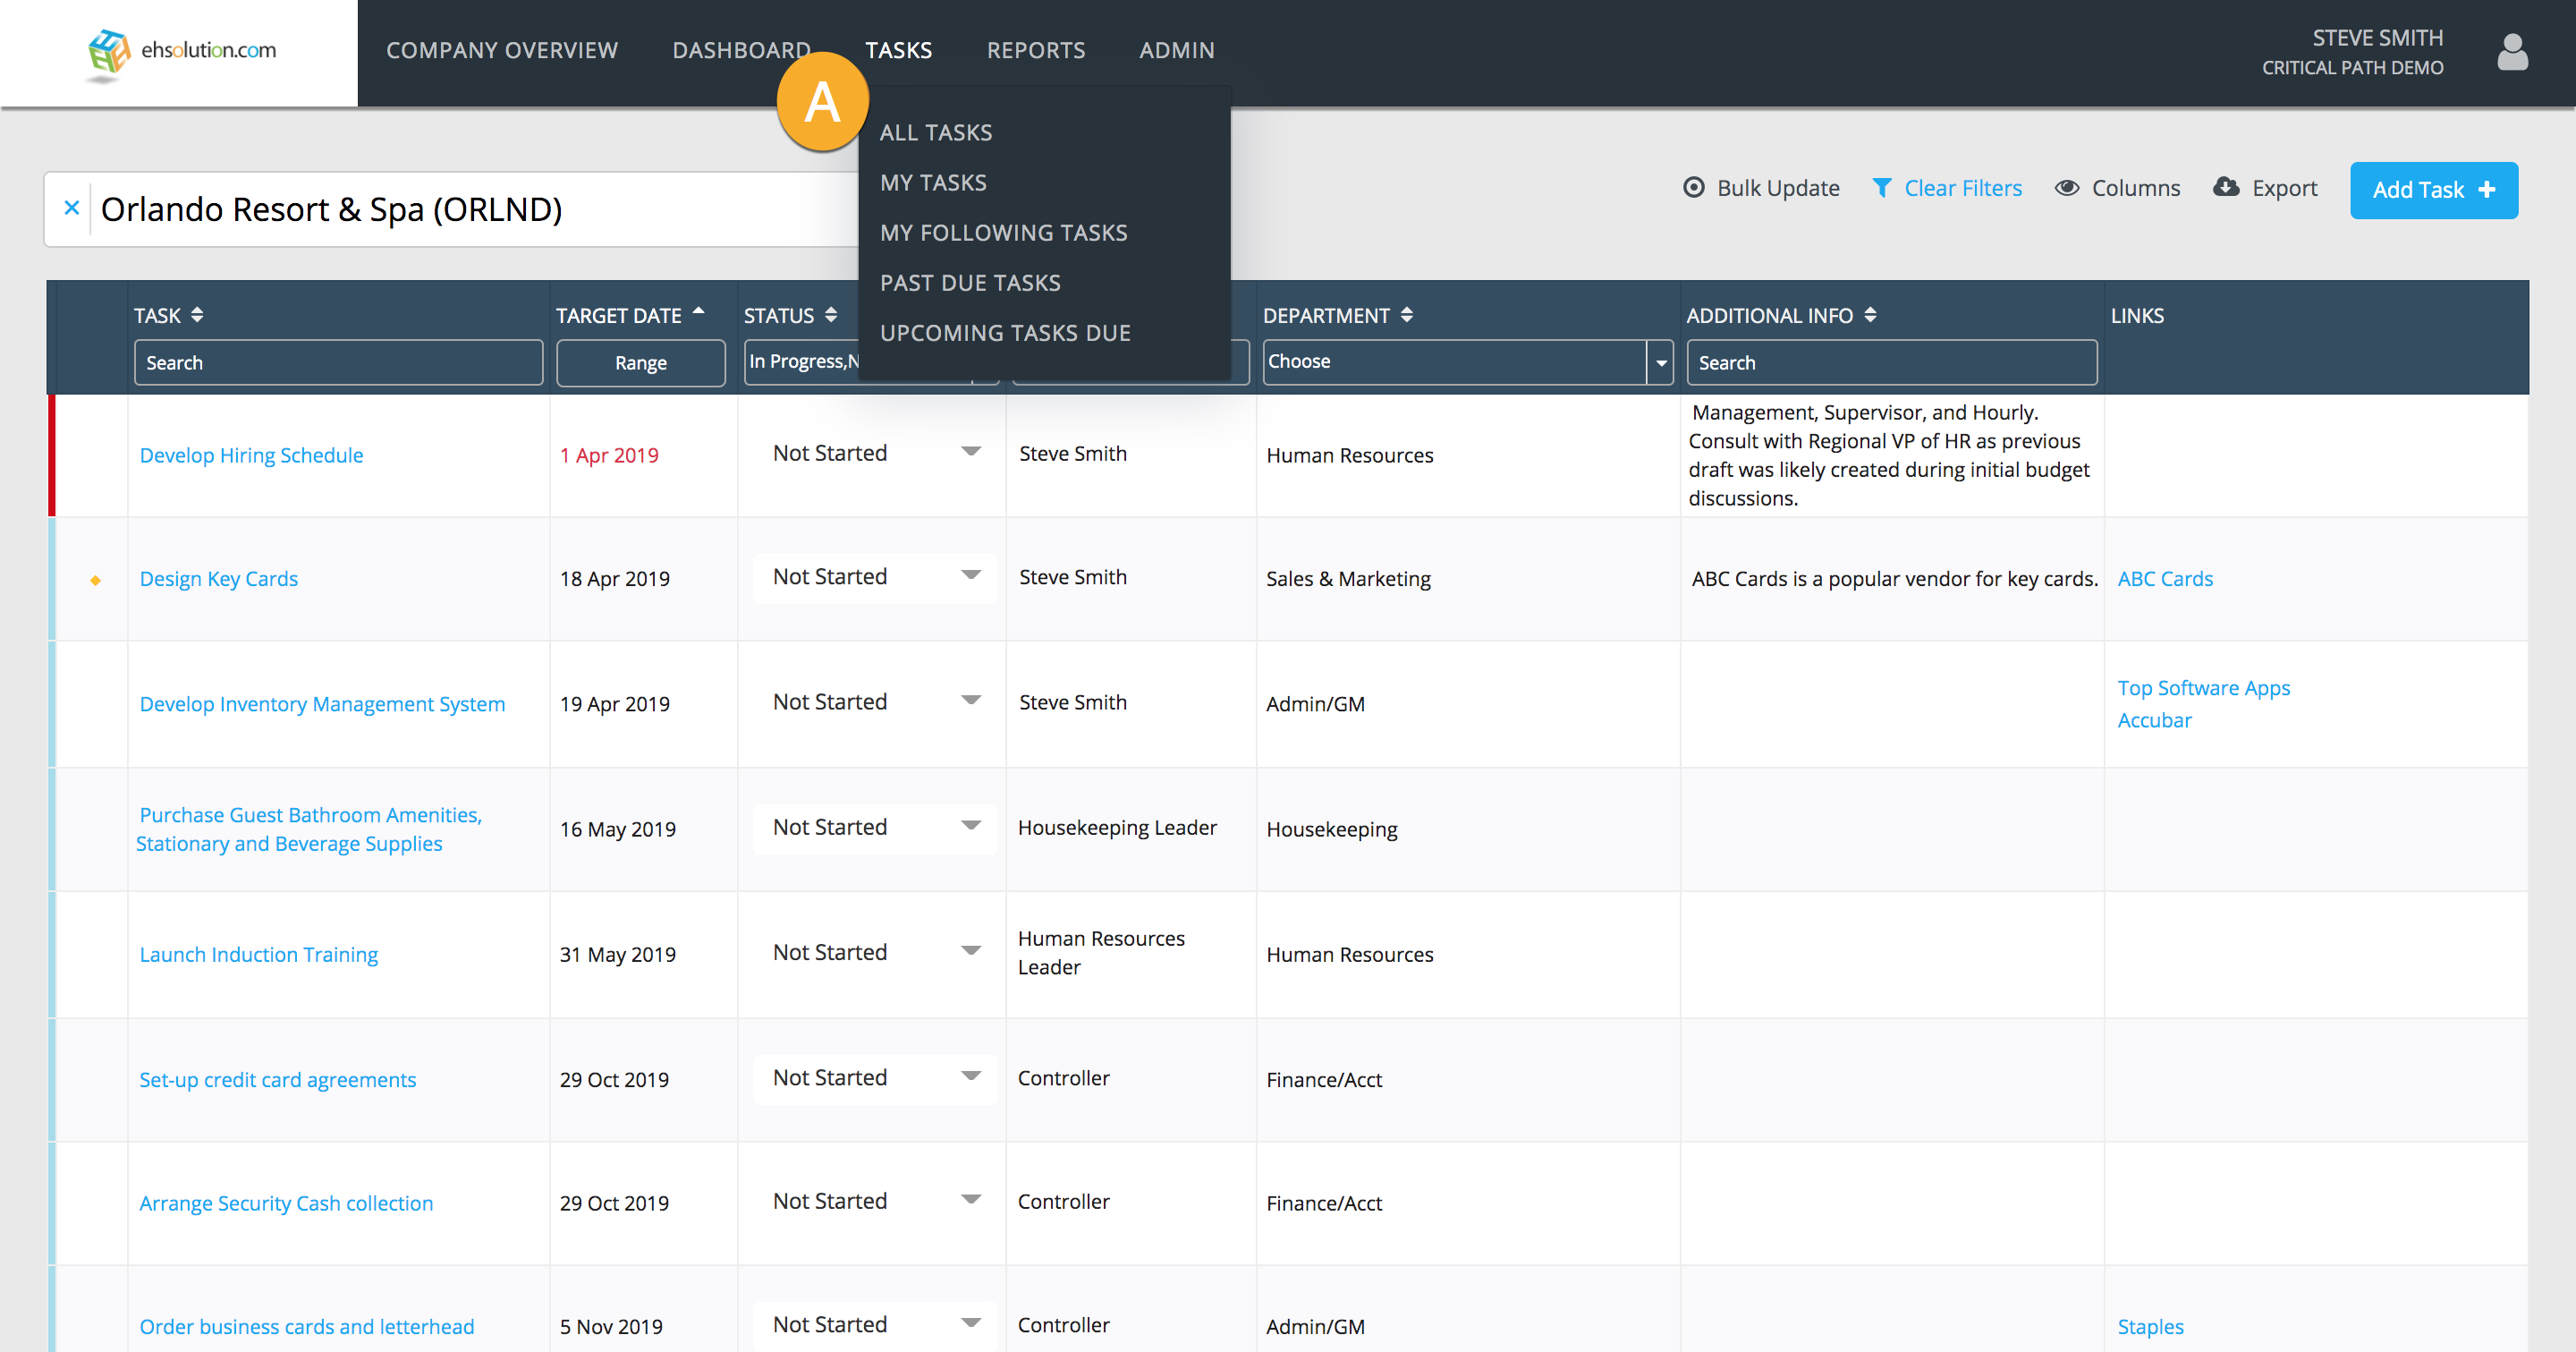This screenshot has height=1352, width=2576.
Task: Click the Clear Filters text link
Action: tap(1962, 188)
